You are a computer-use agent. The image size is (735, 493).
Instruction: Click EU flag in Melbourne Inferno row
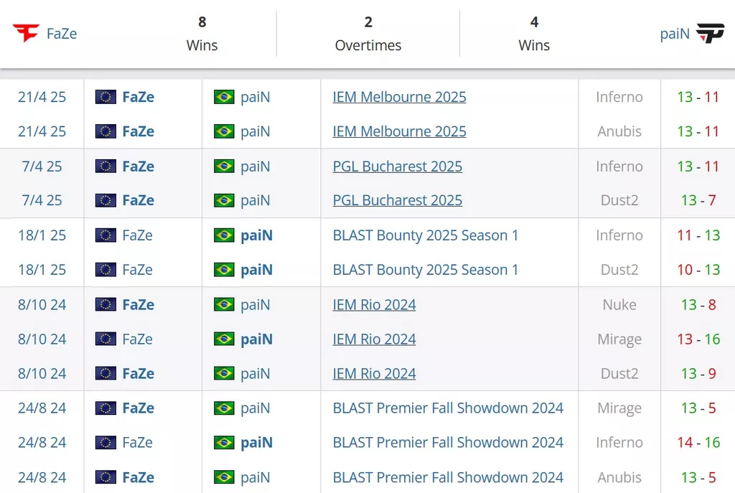click(106, 97)
